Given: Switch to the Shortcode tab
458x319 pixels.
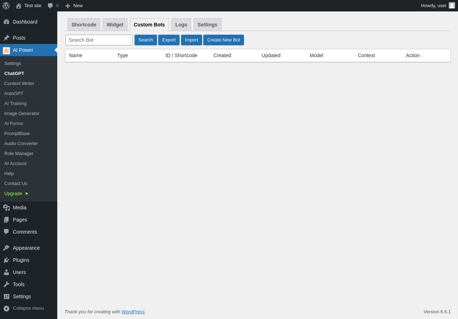Looking at the screenshot, I should [84, 25].
